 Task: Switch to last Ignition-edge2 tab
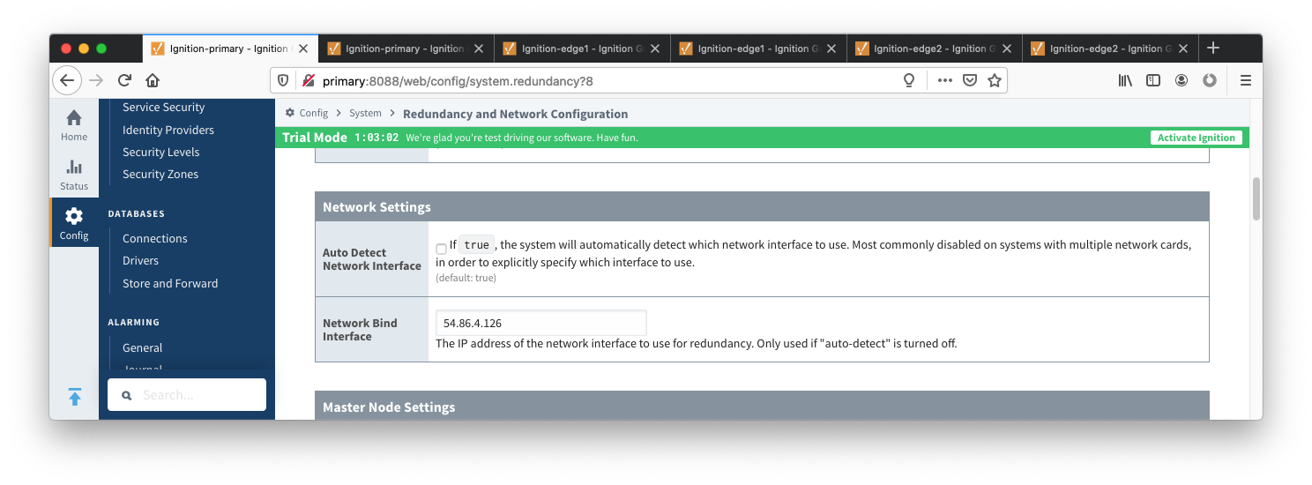point(1110,48)
